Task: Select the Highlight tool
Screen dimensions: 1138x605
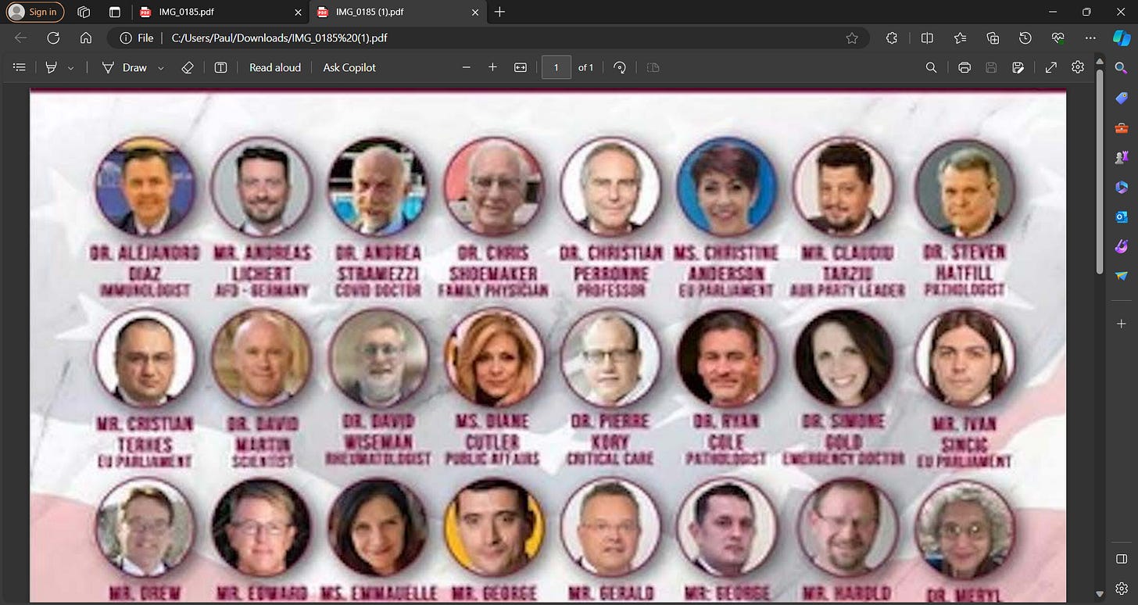Action: (52, 68)
